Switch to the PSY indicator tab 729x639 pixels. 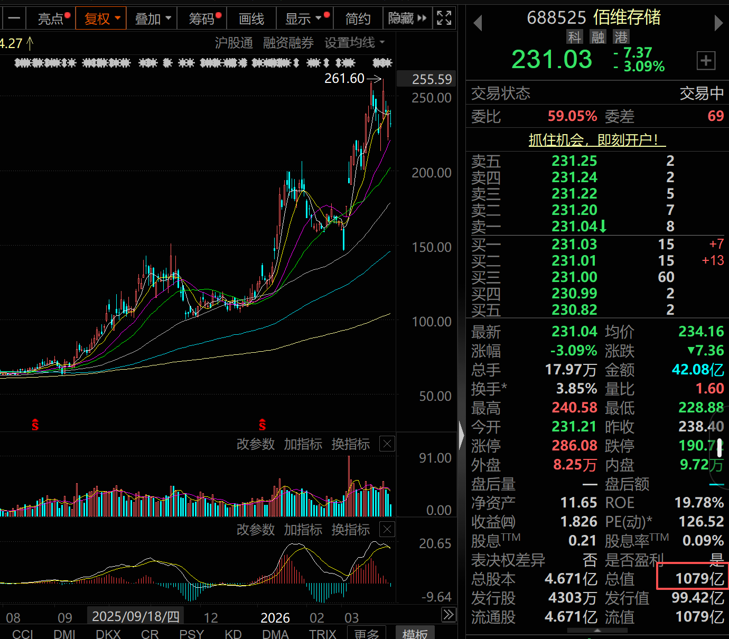pos(192,633)
